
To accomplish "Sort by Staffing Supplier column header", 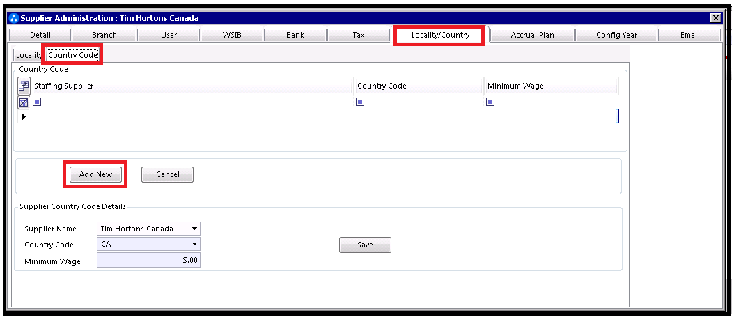I will point(192,86).
